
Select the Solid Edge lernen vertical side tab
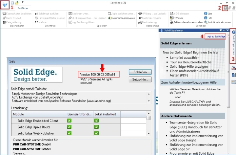point(233,43)
